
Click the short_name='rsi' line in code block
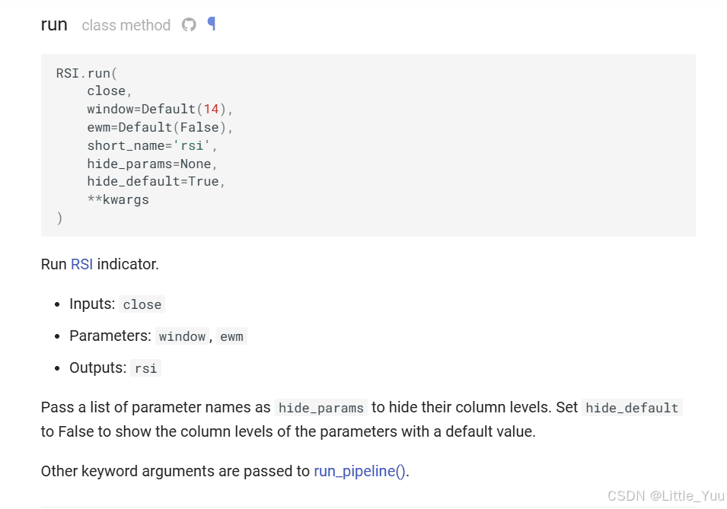[152, 145]
